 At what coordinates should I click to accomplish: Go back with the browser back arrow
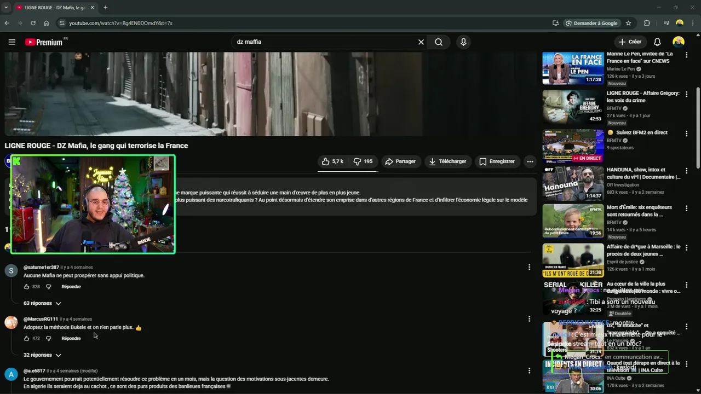7,23
